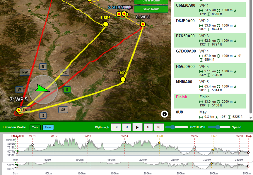Select the S compass direction button

coord(43,116)
